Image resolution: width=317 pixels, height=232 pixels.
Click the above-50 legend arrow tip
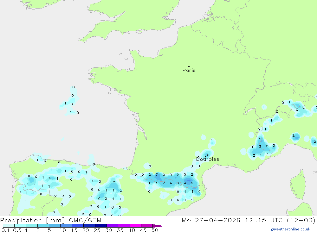pyautogui.click(x=158, y=226)
